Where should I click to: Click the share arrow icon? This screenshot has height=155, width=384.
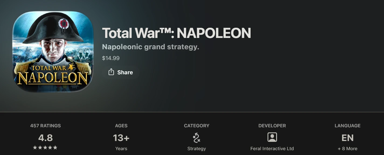pos(111,72)
